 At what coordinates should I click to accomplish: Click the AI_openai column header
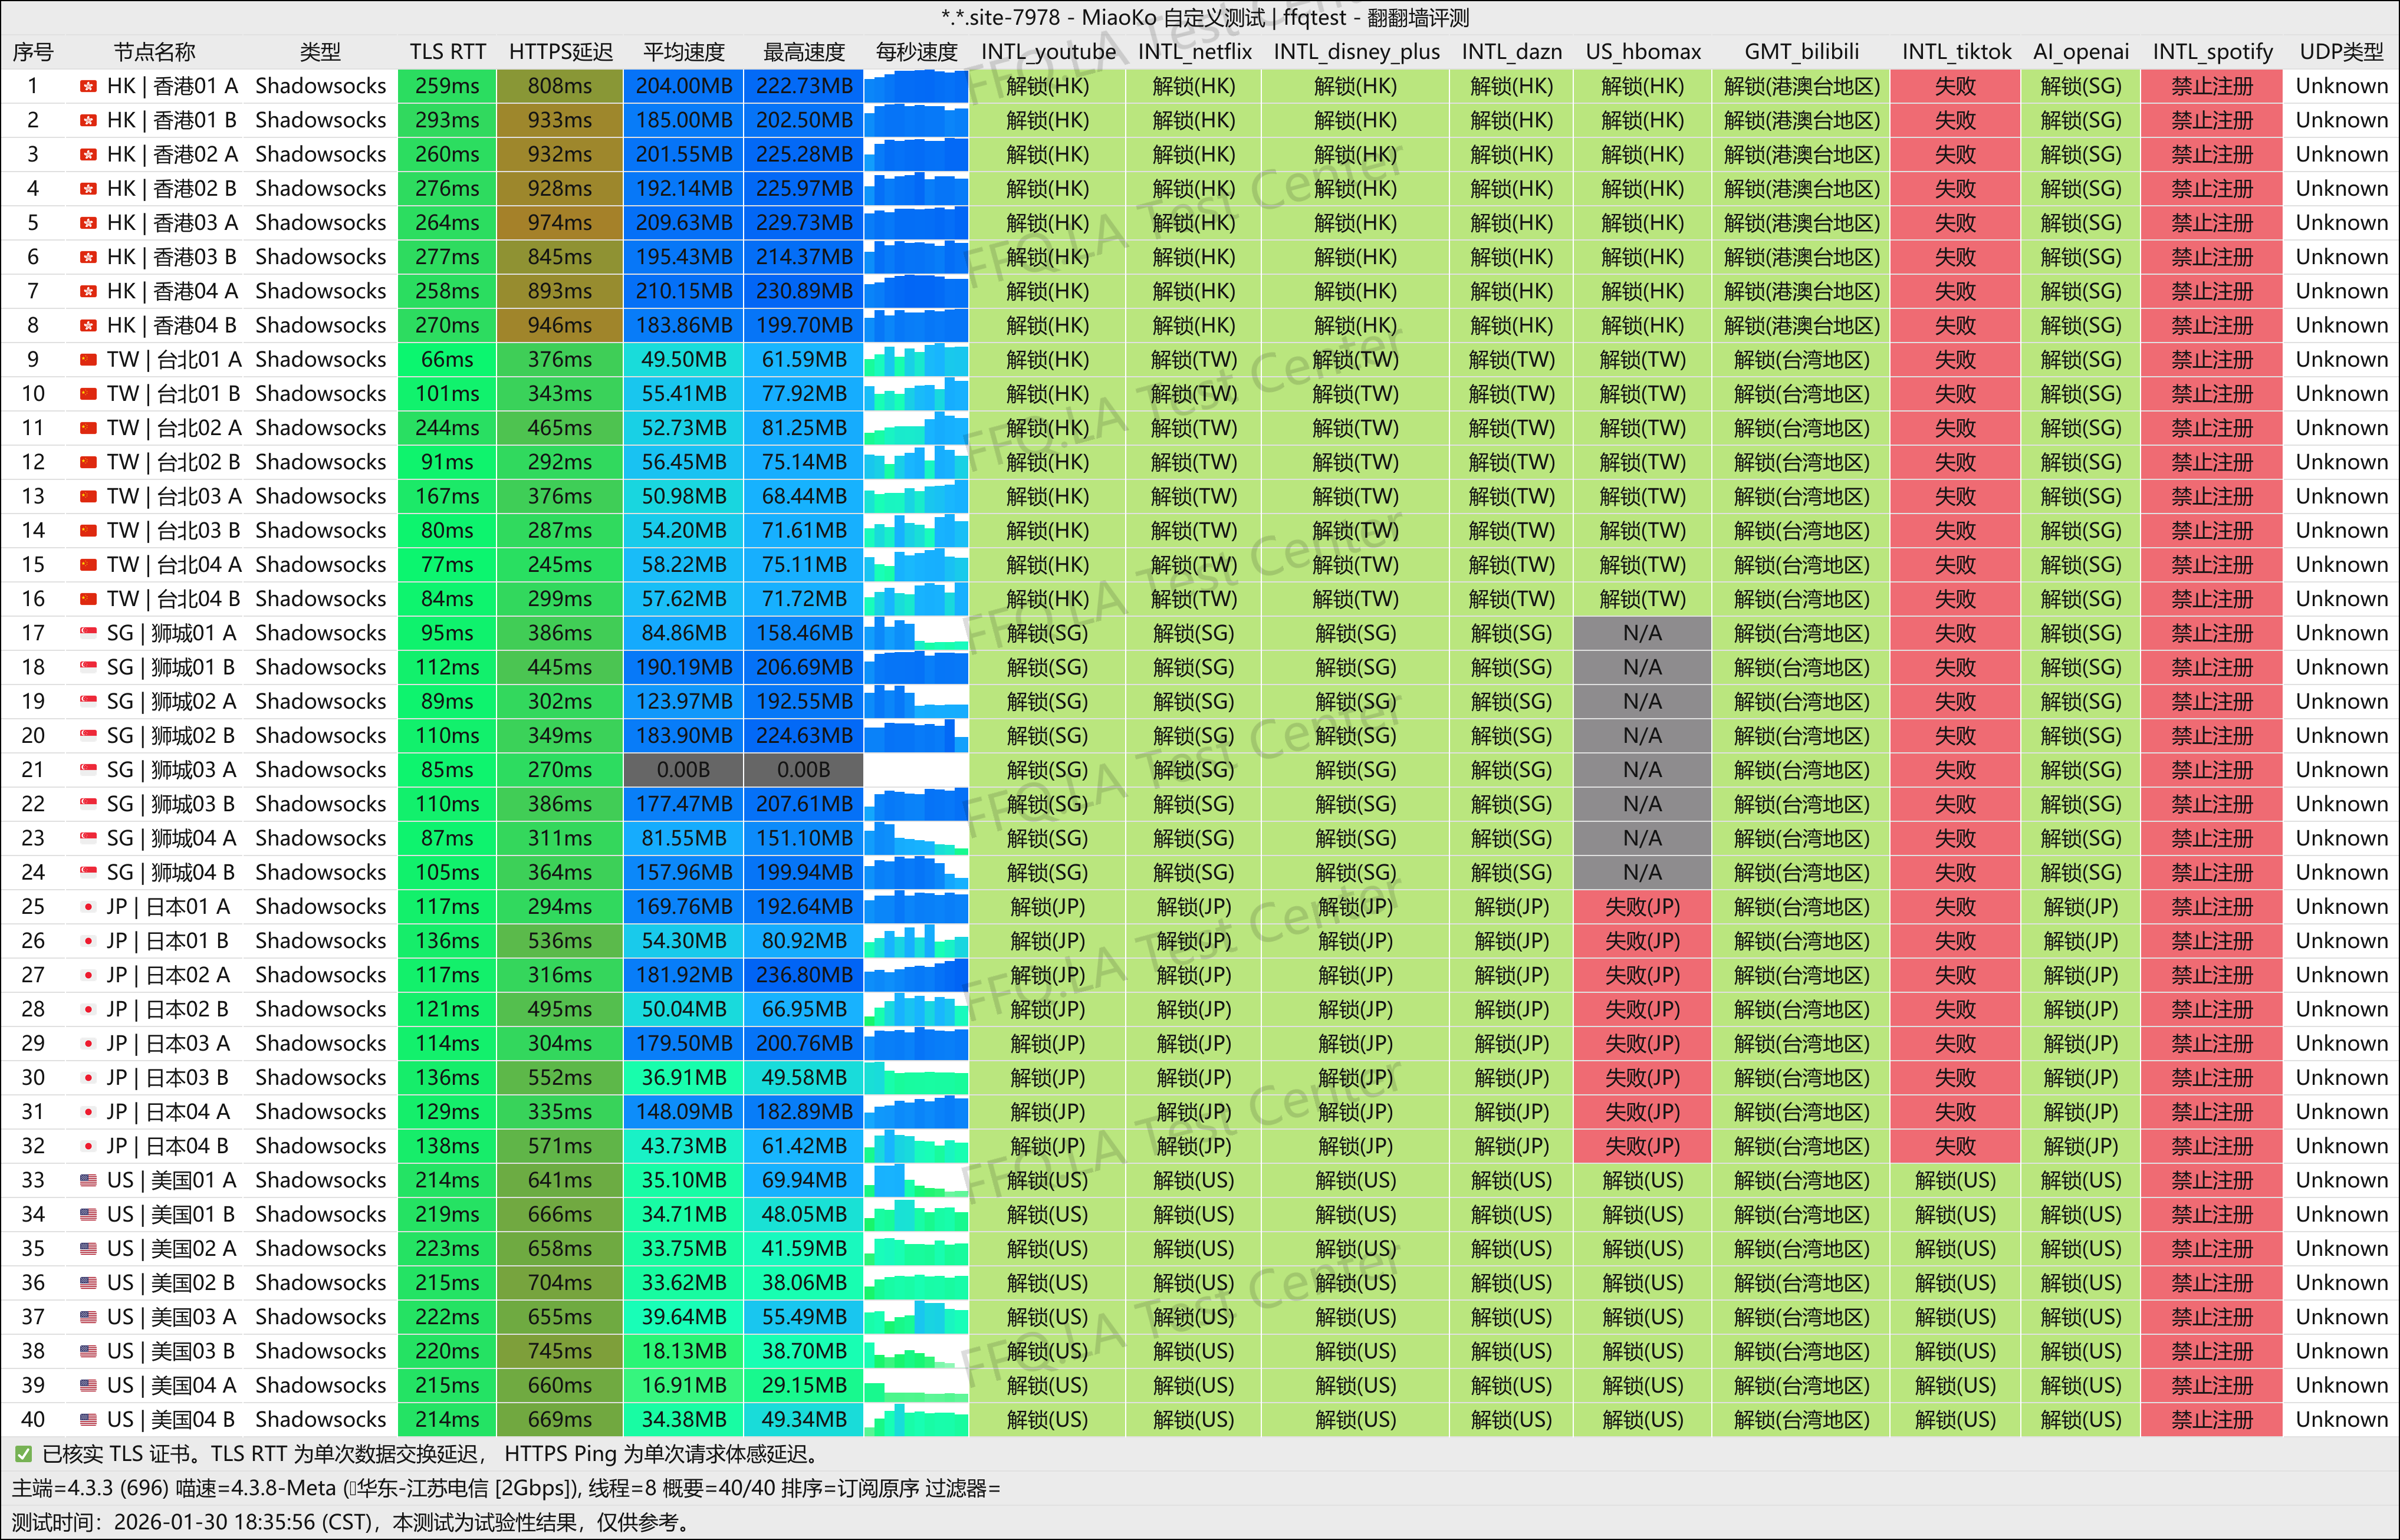pos(2080,52)
